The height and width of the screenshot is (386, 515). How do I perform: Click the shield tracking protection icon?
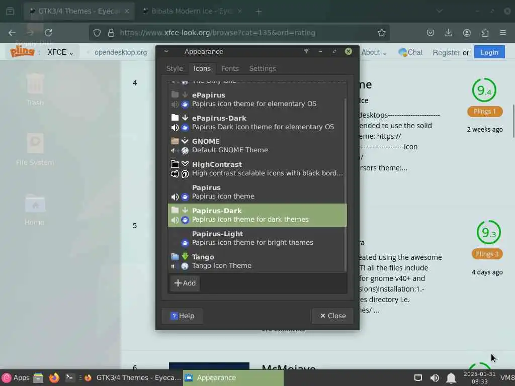click(x=97, y=33)
